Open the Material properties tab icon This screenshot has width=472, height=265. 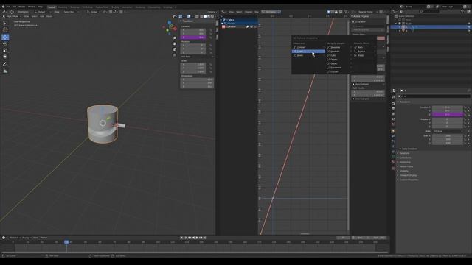click(x=393, y=162)
